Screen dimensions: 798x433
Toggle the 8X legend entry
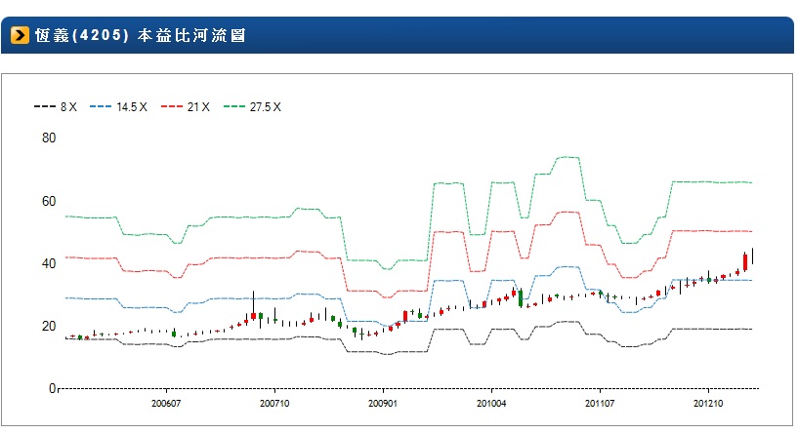click(56, 106)
